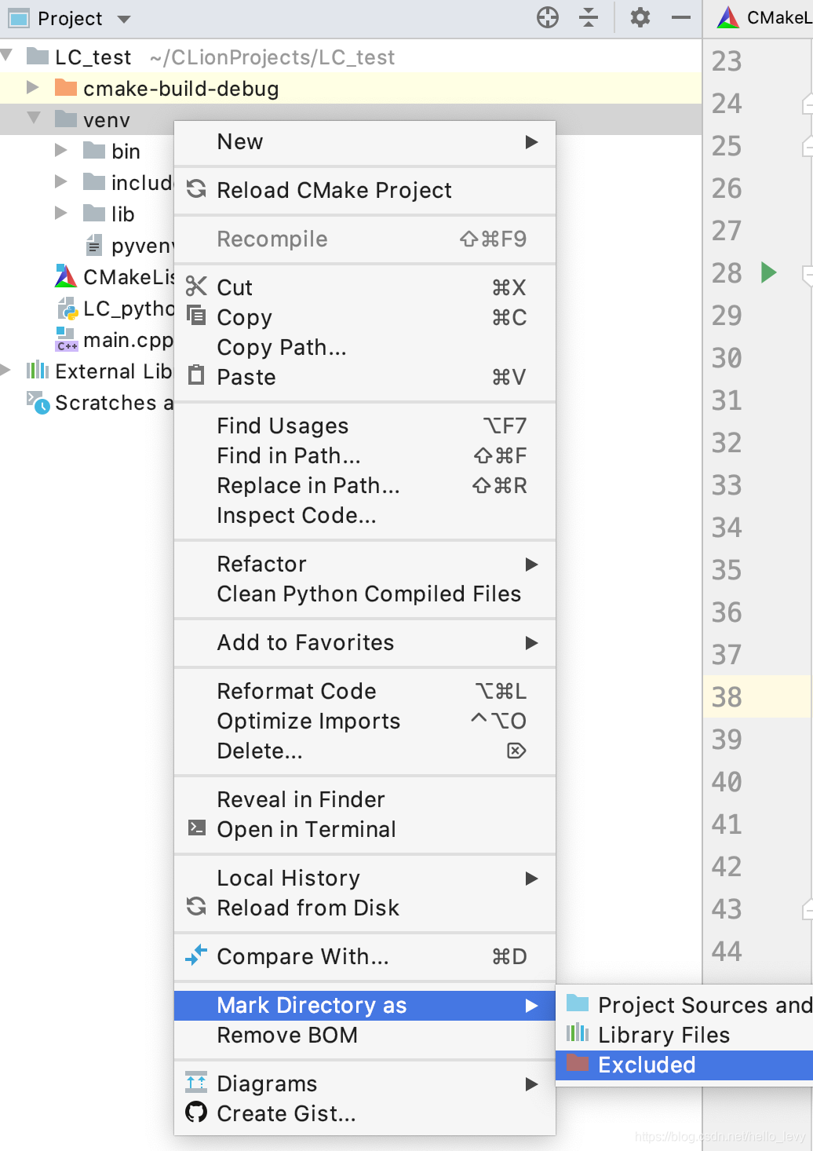Collapse the venv folder
This screenshot has height=1151, width=813.
(x=34, y=119)
